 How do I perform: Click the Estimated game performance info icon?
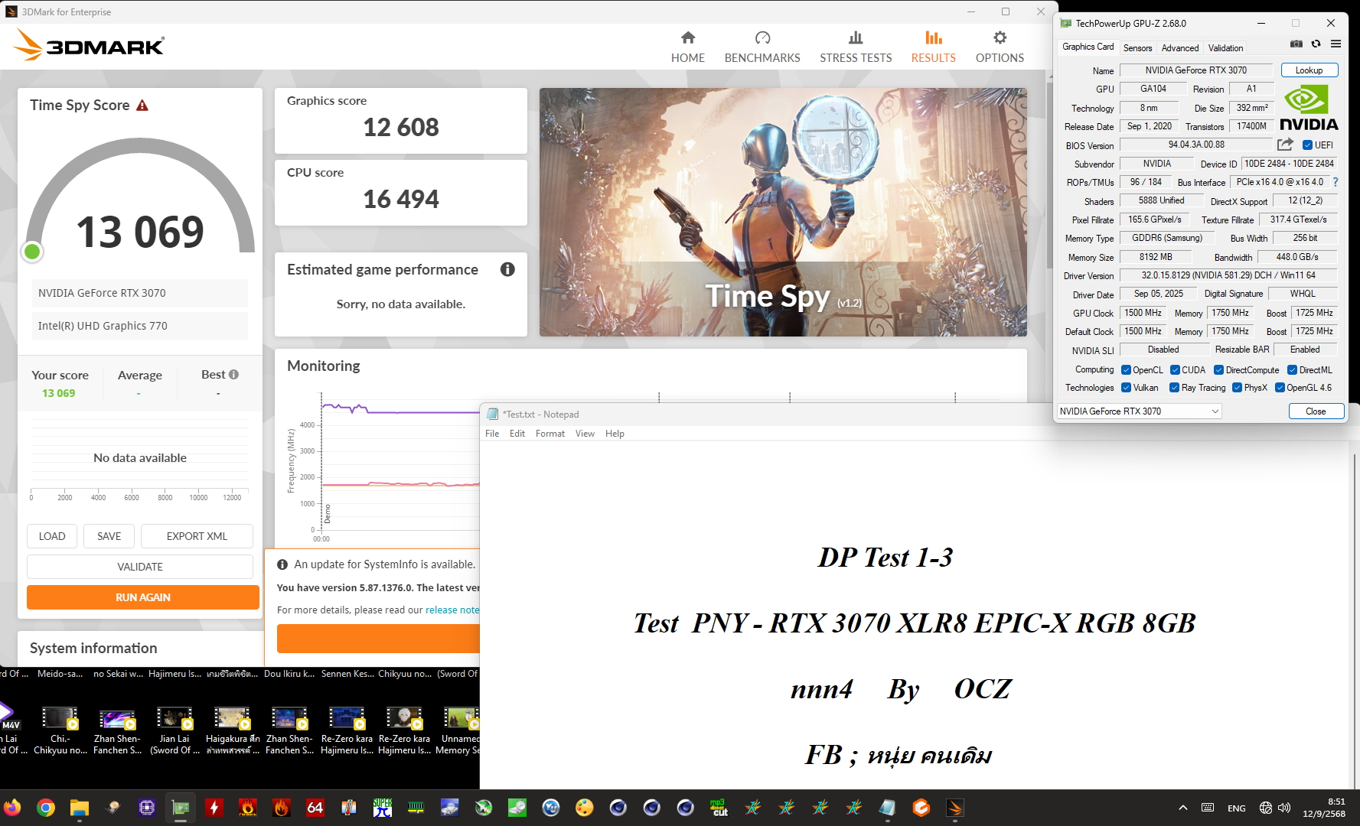point(507,269)
